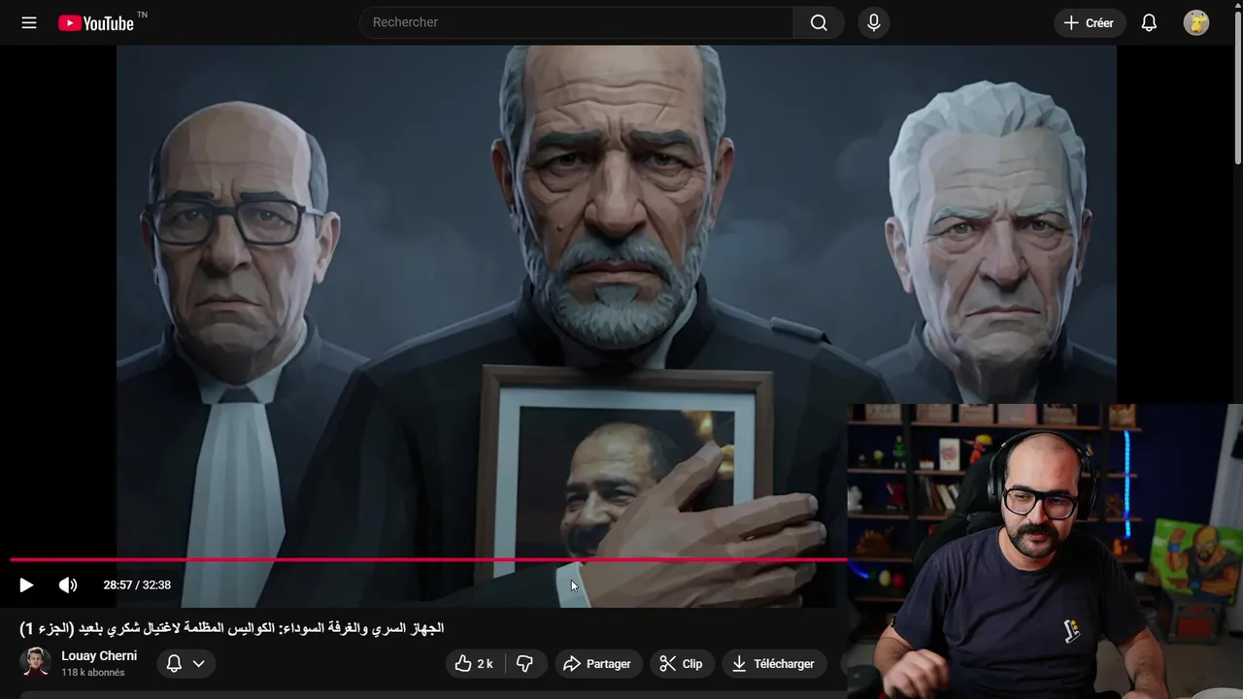This screenshot has width=1243, height=699.
Task: Open Louay Cherni channel avatar
Action: coord(36,662)
